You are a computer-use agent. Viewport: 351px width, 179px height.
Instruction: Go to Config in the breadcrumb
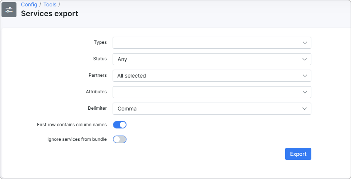pos(29,4)
